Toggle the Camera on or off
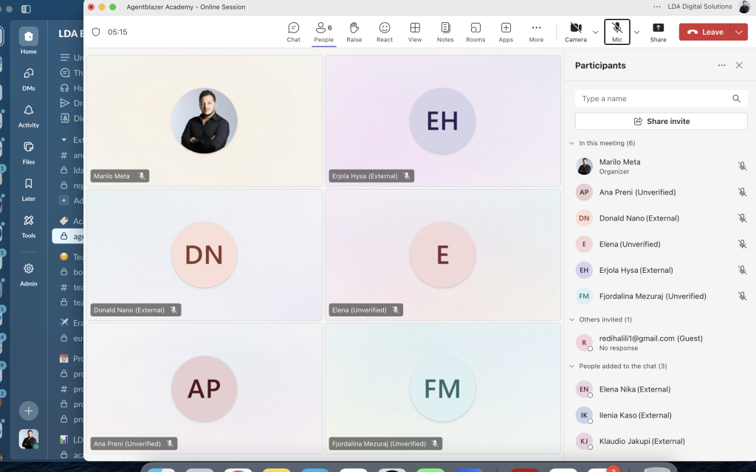The image size is (756, 472). click(575, 32)
